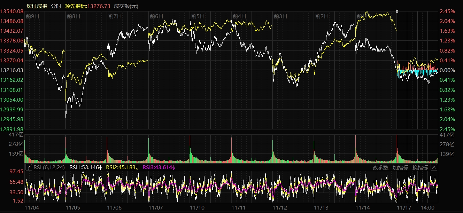Screen dimensions: 463x213
Task: Click the RSI help question mark icon
Action: 29,167
